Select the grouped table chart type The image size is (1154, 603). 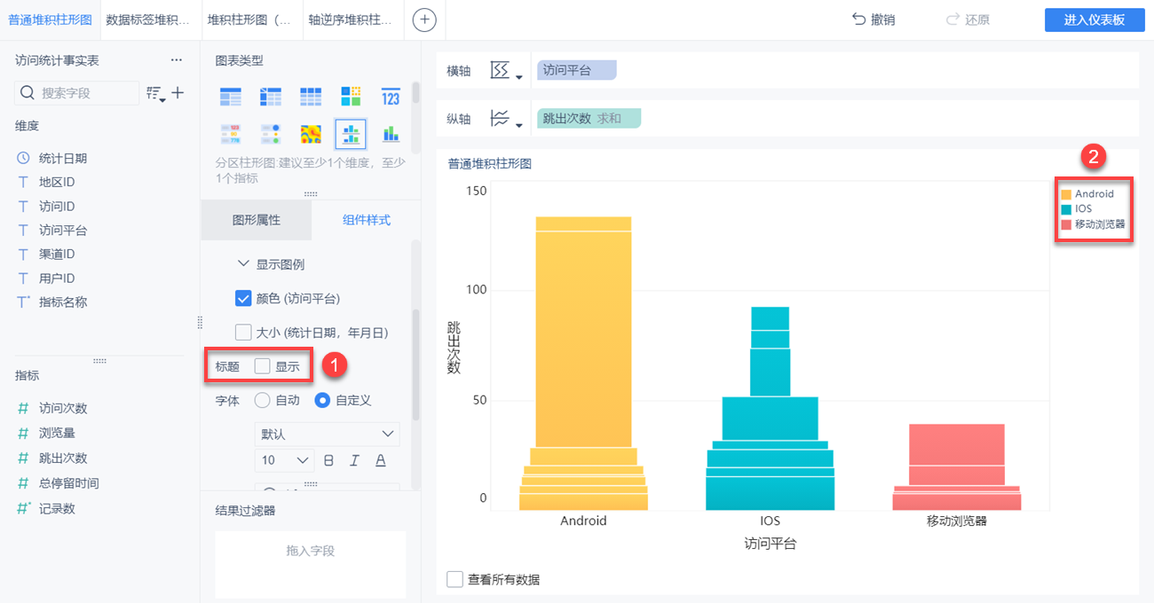231,98
